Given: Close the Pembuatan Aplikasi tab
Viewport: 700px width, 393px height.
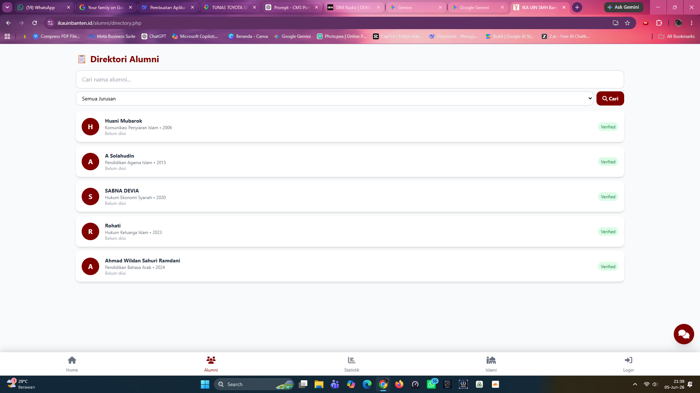Looking at the screenshot, I should pos(192,7).
